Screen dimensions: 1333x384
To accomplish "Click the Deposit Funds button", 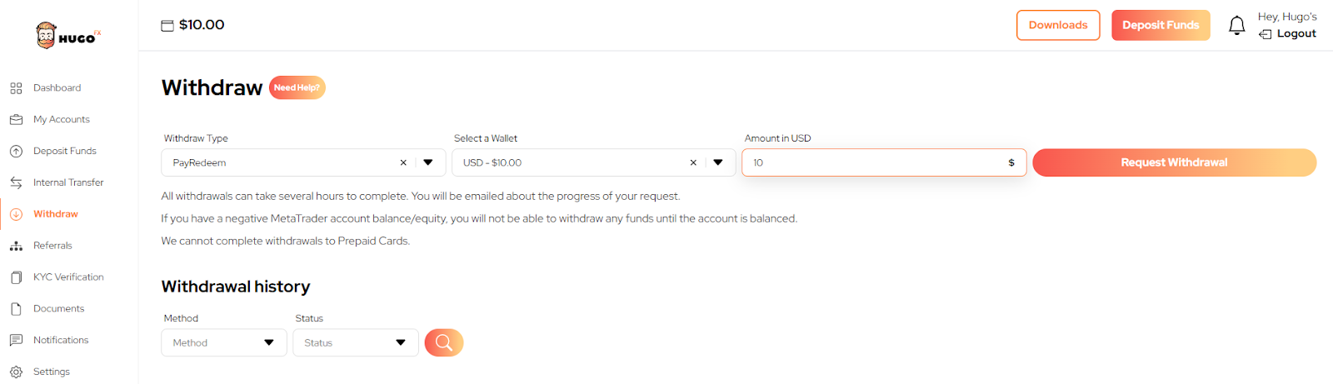I will tap(1161, 26).
